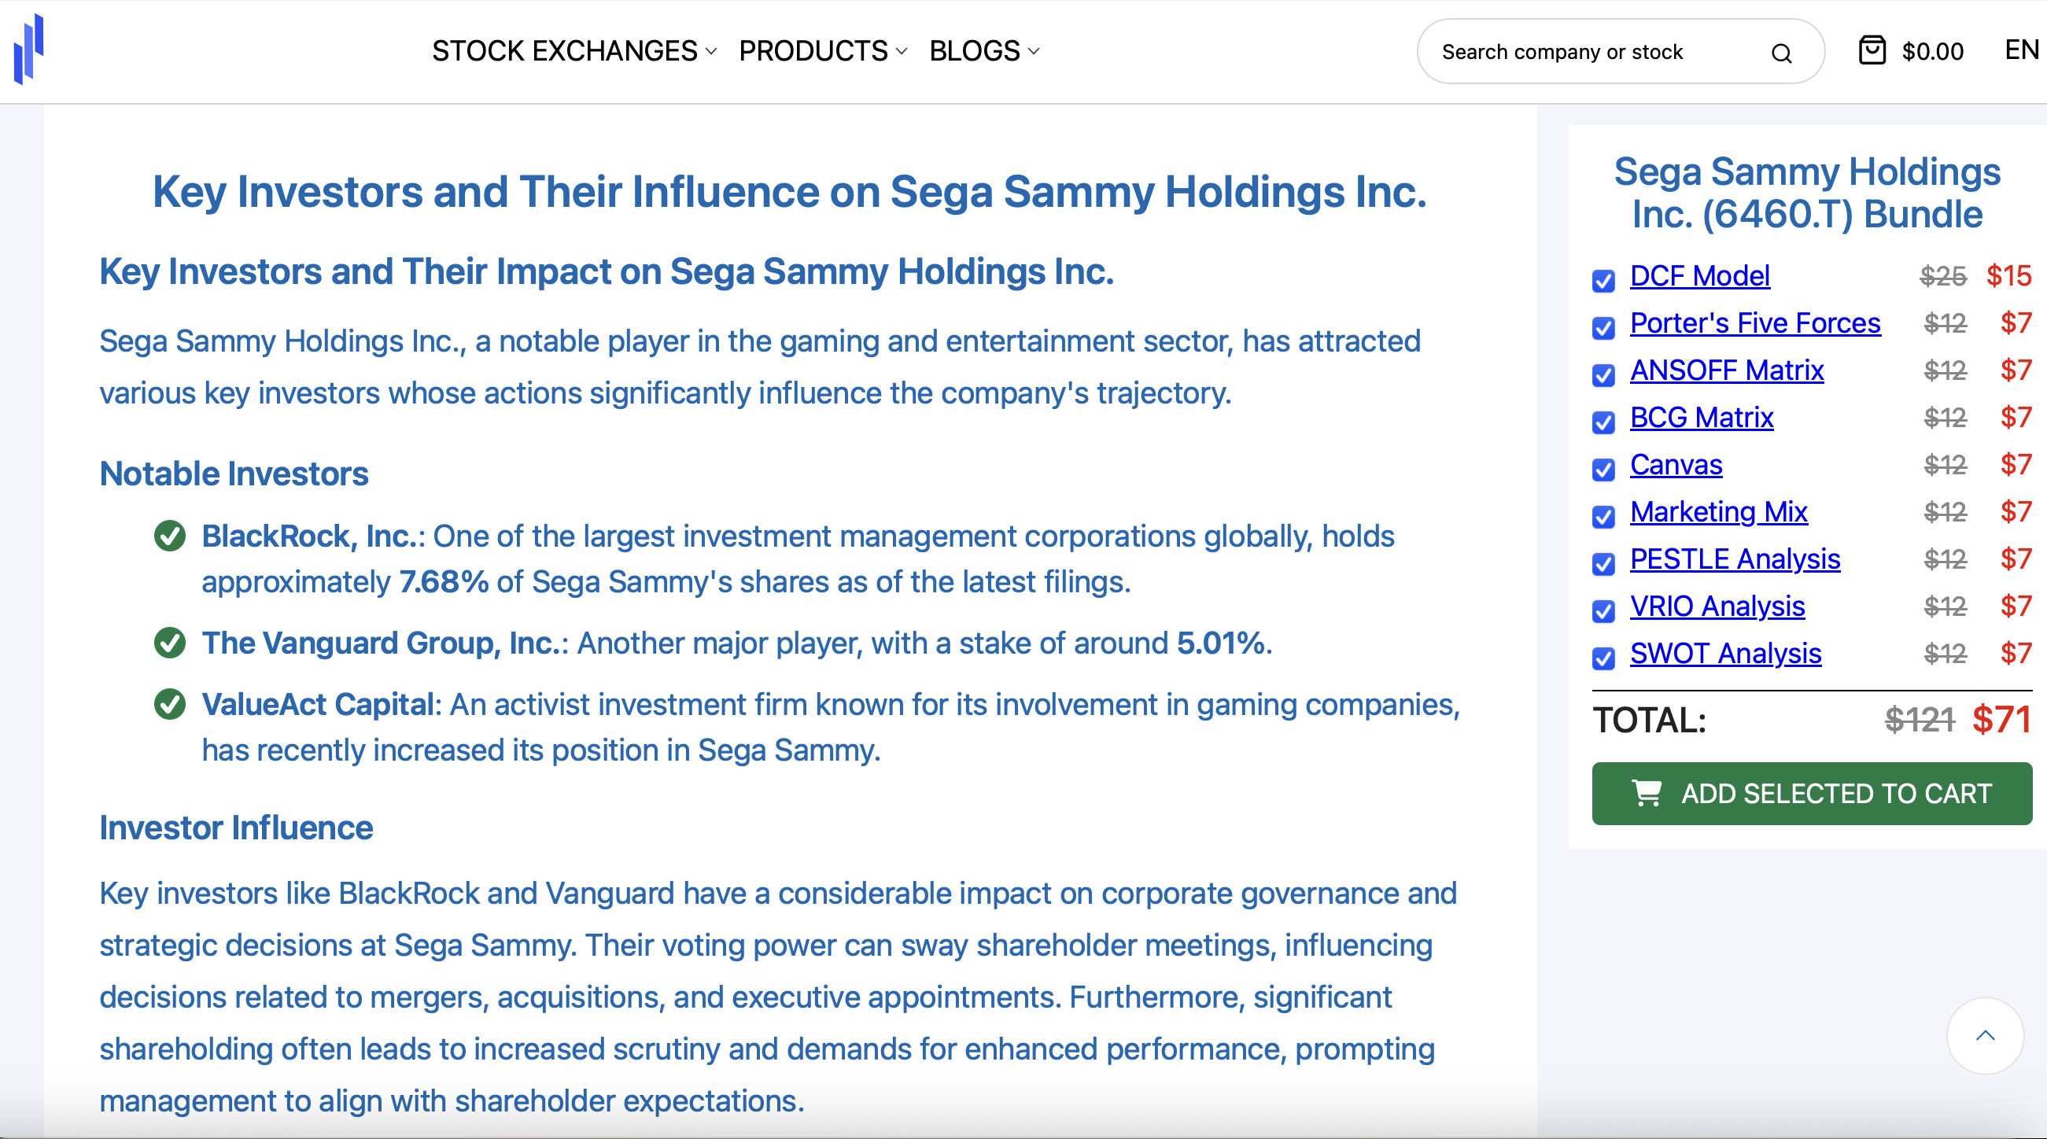The image size is (2047, 1139).
Task: Click the scroll-to-top arrow button
Action: coord(1984,1035)
